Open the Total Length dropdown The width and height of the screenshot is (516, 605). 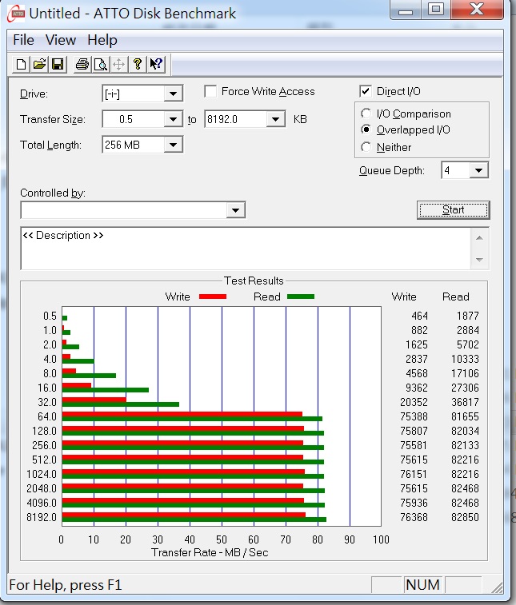(173, 145)
